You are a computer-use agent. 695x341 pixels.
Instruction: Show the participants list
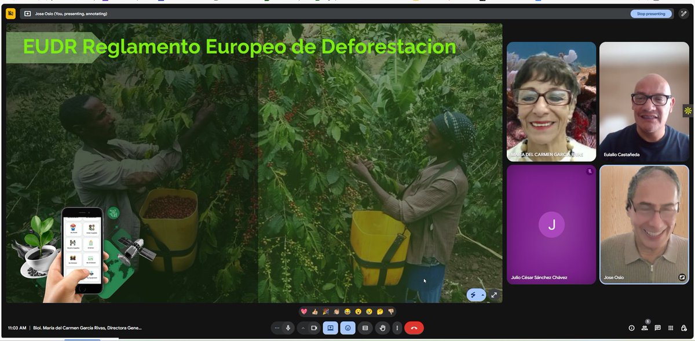(643, 328)
